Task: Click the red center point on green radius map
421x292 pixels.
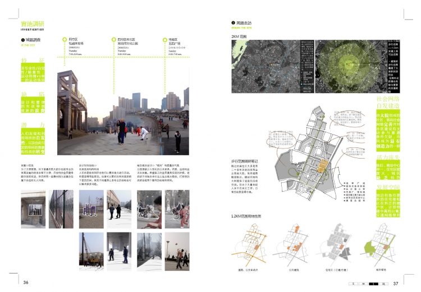Action: pos(349,64)
